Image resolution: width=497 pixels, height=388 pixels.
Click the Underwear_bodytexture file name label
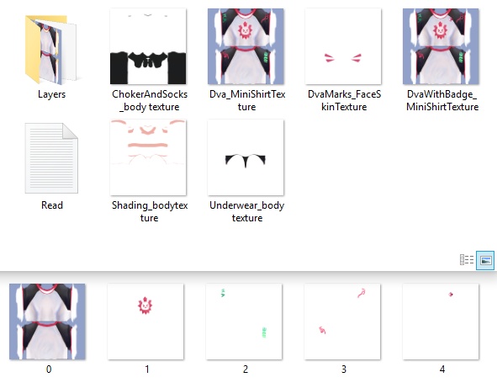point(247,211)
